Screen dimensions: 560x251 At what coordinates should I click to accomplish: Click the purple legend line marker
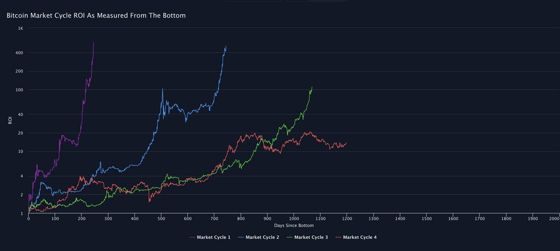(x=192, y=237)
